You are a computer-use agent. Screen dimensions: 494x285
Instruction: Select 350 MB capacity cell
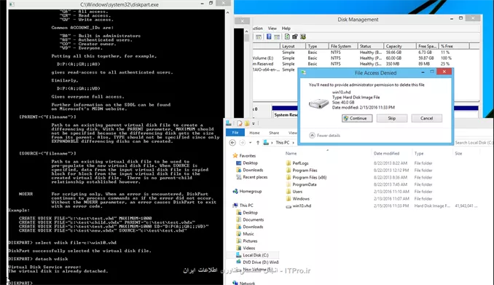(x=393, y=63)
